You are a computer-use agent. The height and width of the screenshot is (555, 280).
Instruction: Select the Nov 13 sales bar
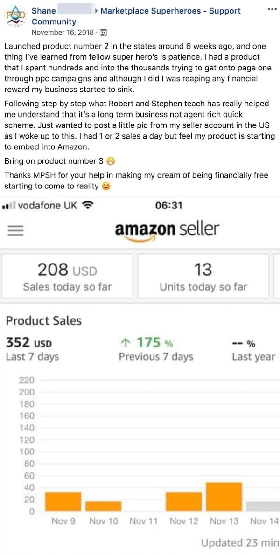tap(224, 497)
